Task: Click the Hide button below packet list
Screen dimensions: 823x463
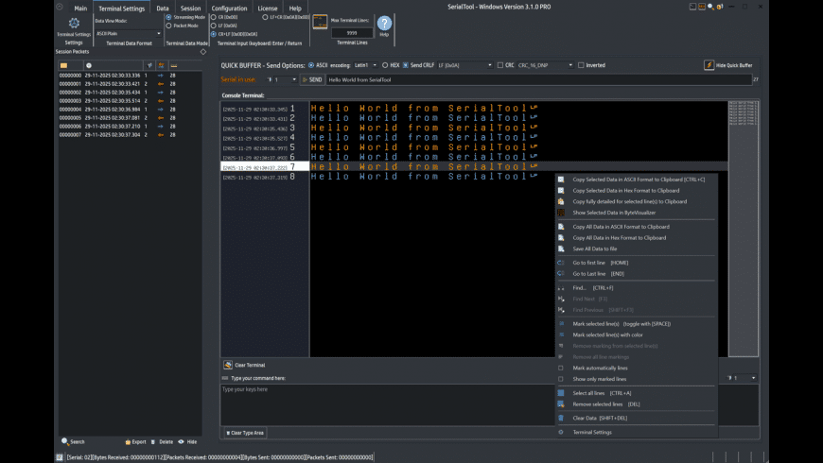Action: tap(187, 442)
